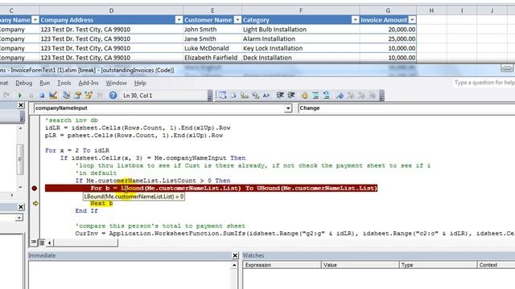The height and width of the screenshot is (289, 515).
Task: Click the Clear All Bookmarks icon
Action: [373, 96]
